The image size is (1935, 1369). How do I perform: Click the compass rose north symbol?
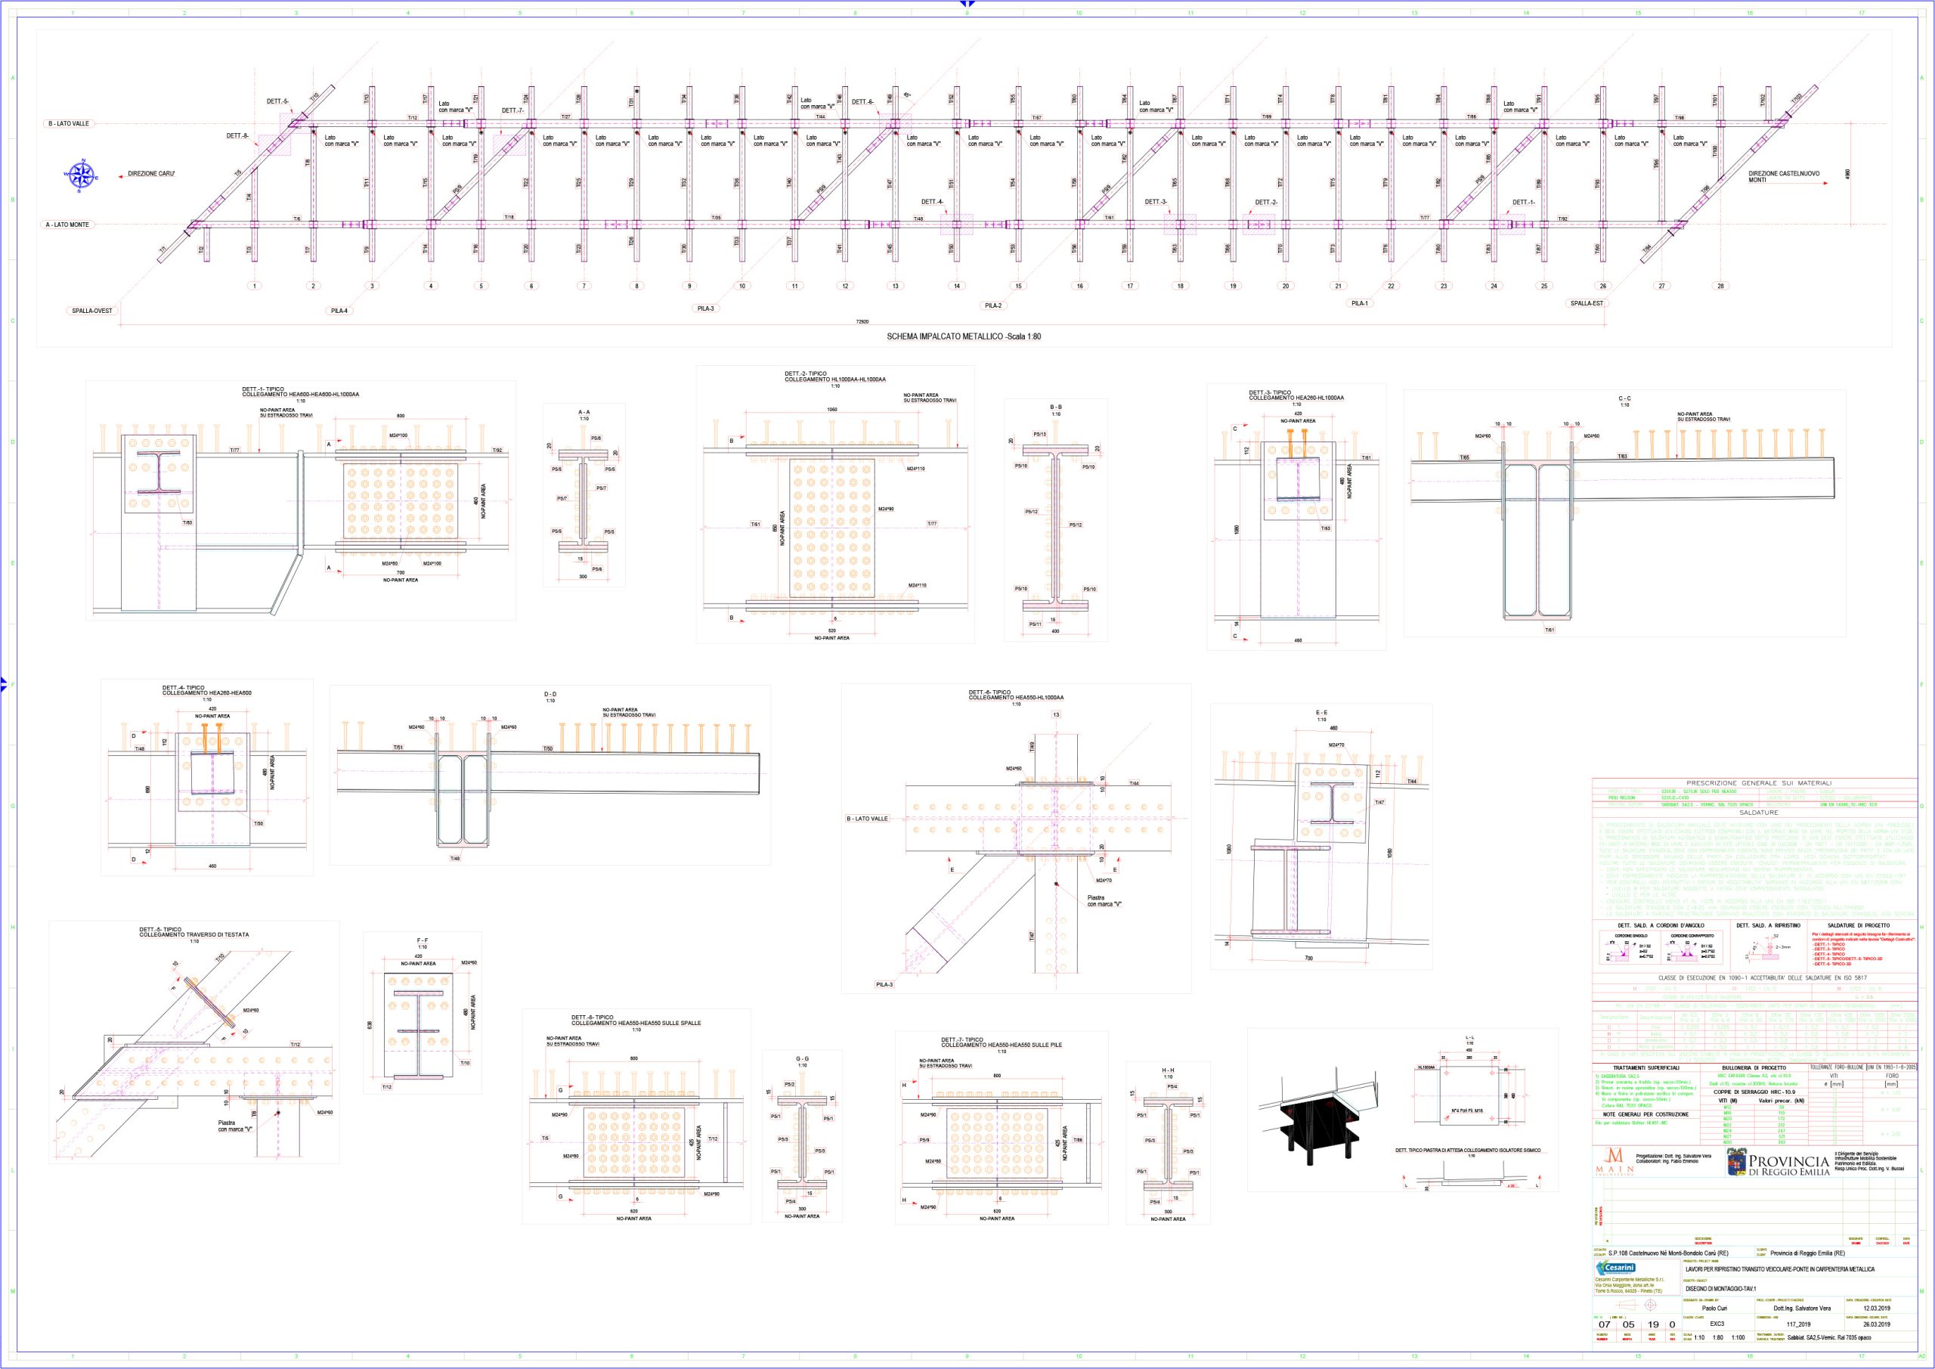[82, 175]
